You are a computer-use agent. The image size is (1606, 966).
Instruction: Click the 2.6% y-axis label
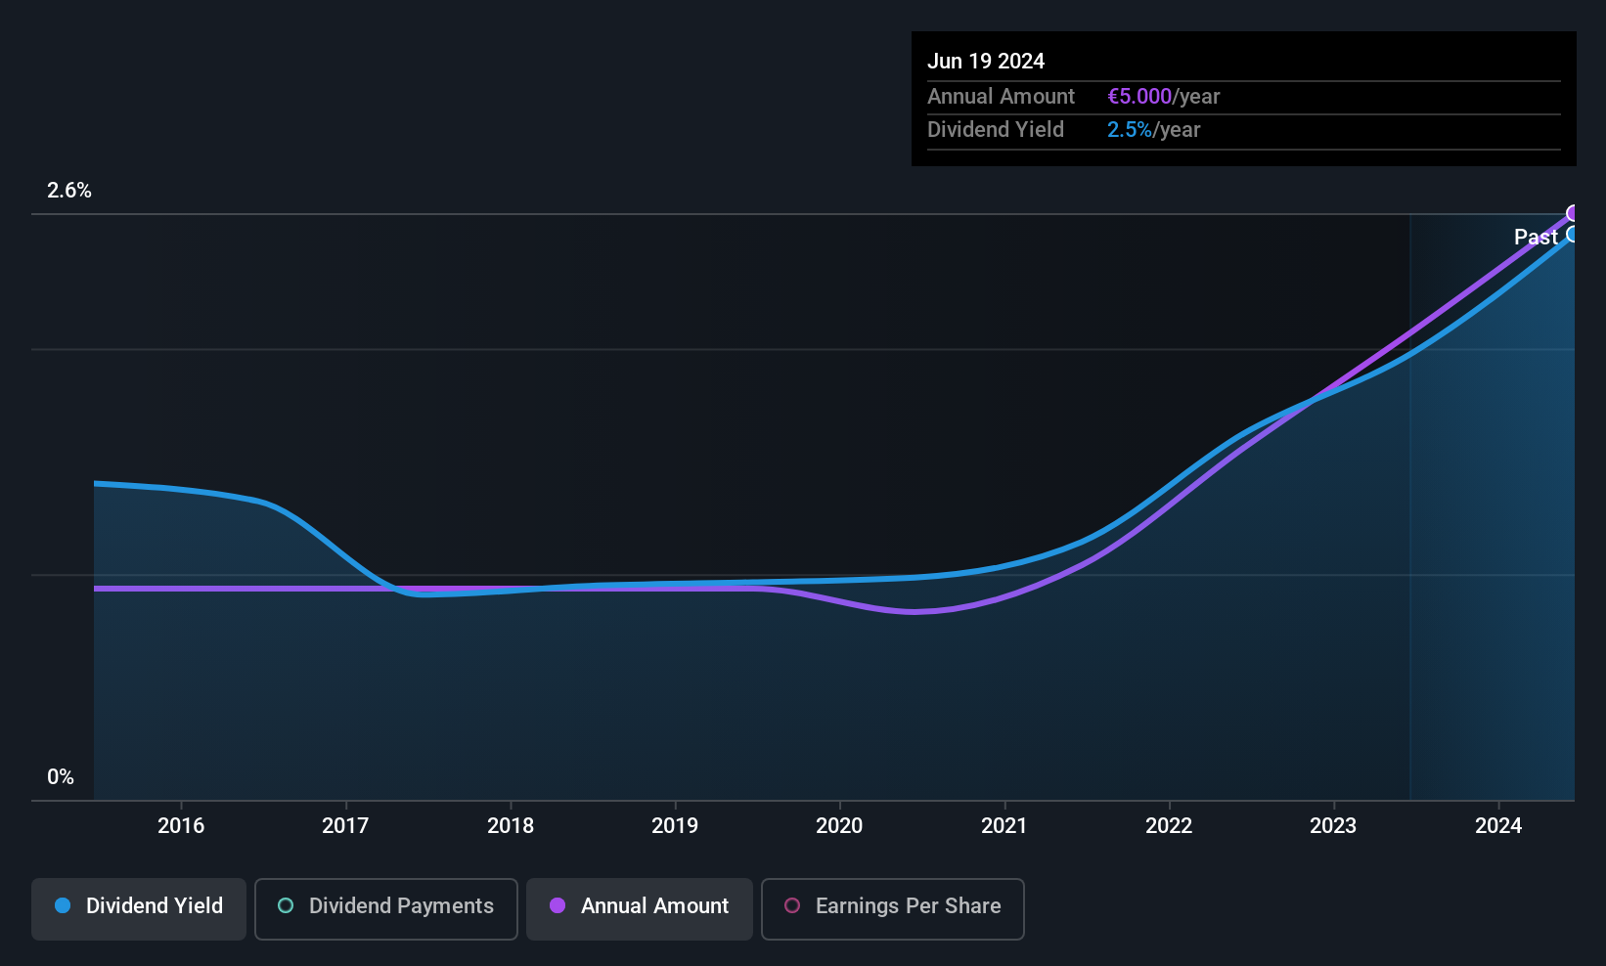(69, 191)
